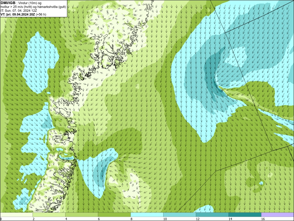Click the 12–14 m/s teal legend swatch
This screenshot has height=221, width=294.
pos(212,215)
